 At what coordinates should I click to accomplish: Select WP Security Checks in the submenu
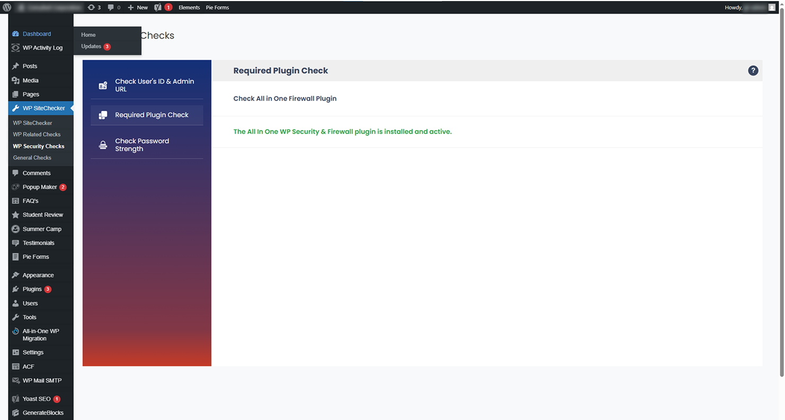39,146
